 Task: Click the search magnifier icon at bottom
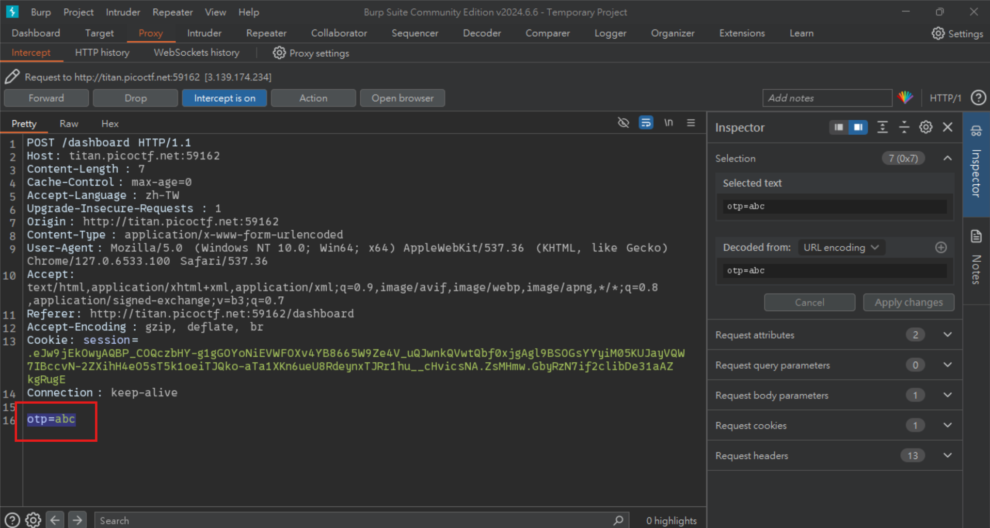click(618, 520)
